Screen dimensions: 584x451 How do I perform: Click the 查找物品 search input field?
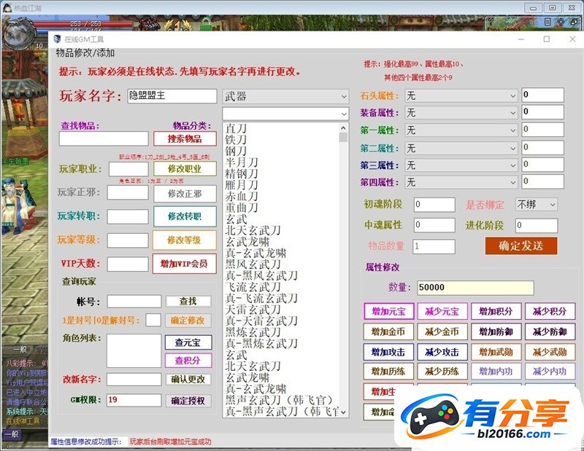point(104,138)
